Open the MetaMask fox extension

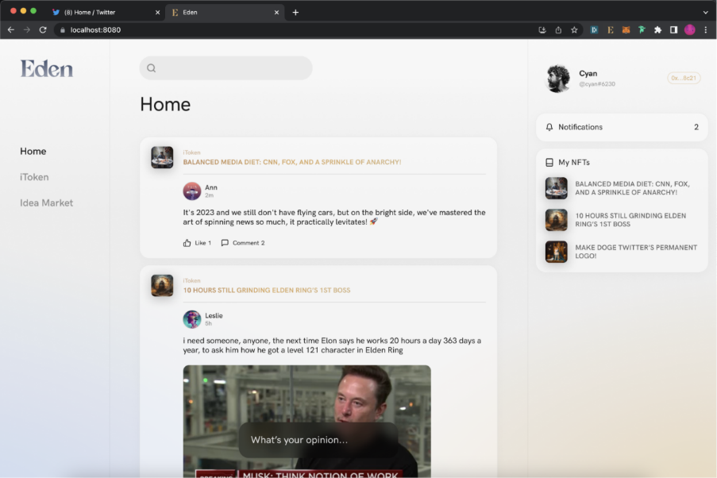point(626,30)
